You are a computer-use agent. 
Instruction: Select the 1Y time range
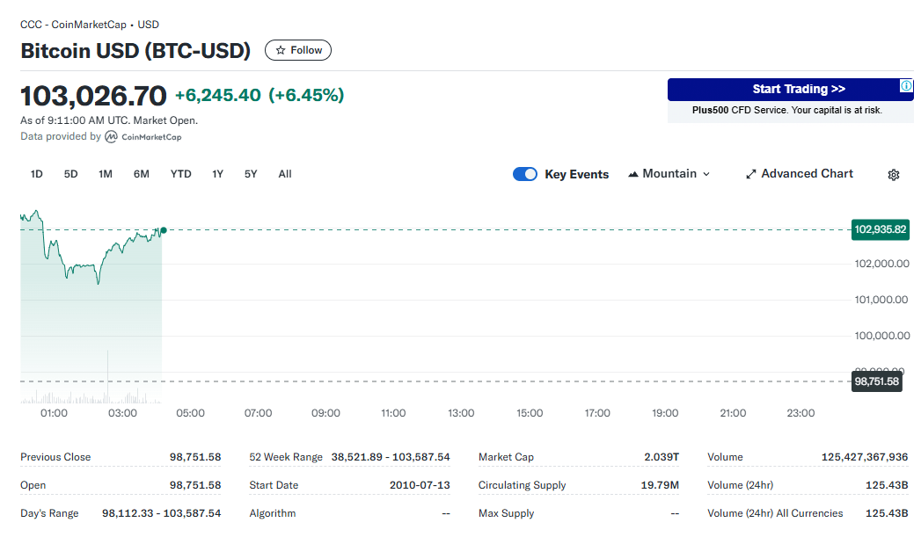tap(217, 174)
